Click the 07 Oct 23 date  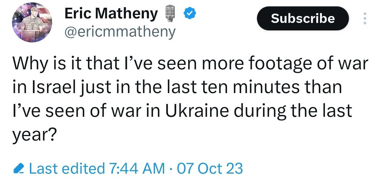pos(210,169)
